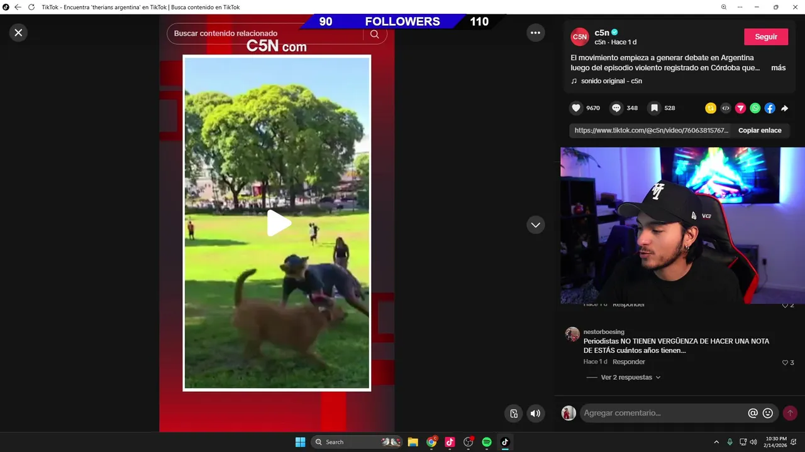
Task: Click the Seguir follow button
Action: pyautogui.click(x=765, y=36)
